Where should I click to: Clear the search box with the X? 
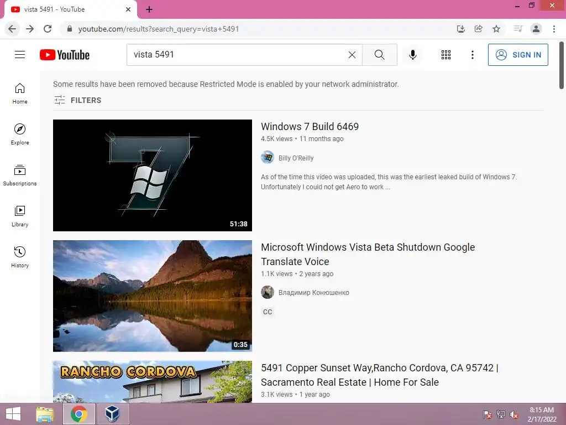coord(352,55)
